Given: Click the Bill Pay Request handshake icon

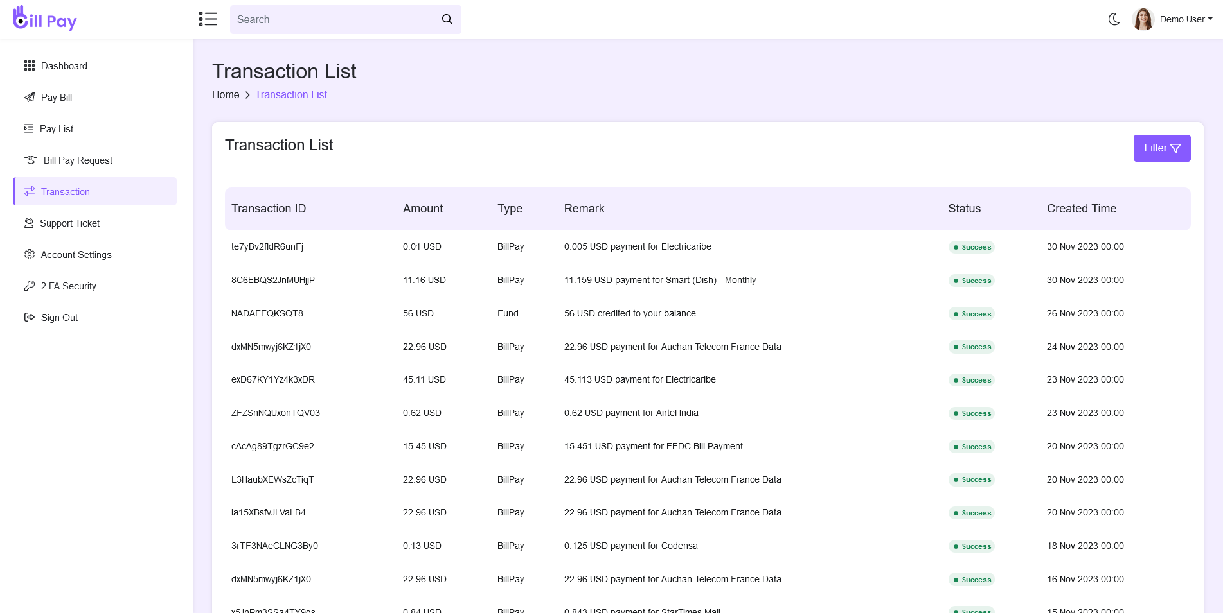Looking at the screenshot, I should click(31, 160).
